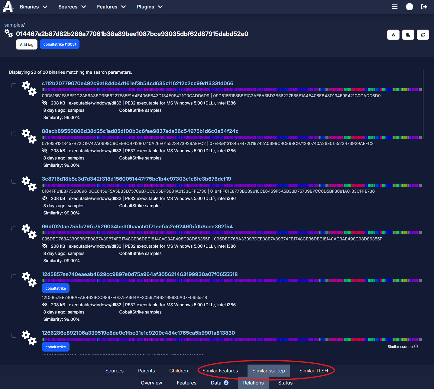The image size is (434, 389).
Task: Click the application logo at top left
Action: pos(8,6)
